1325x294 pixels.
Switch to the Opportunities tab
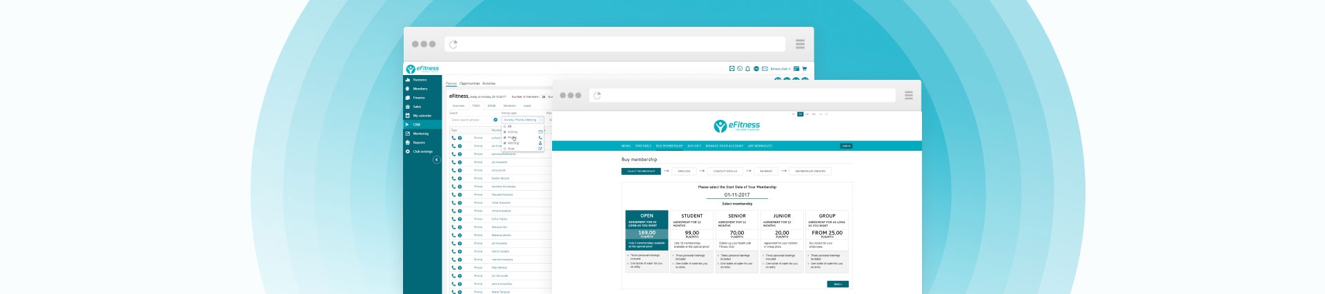(469, 83)
